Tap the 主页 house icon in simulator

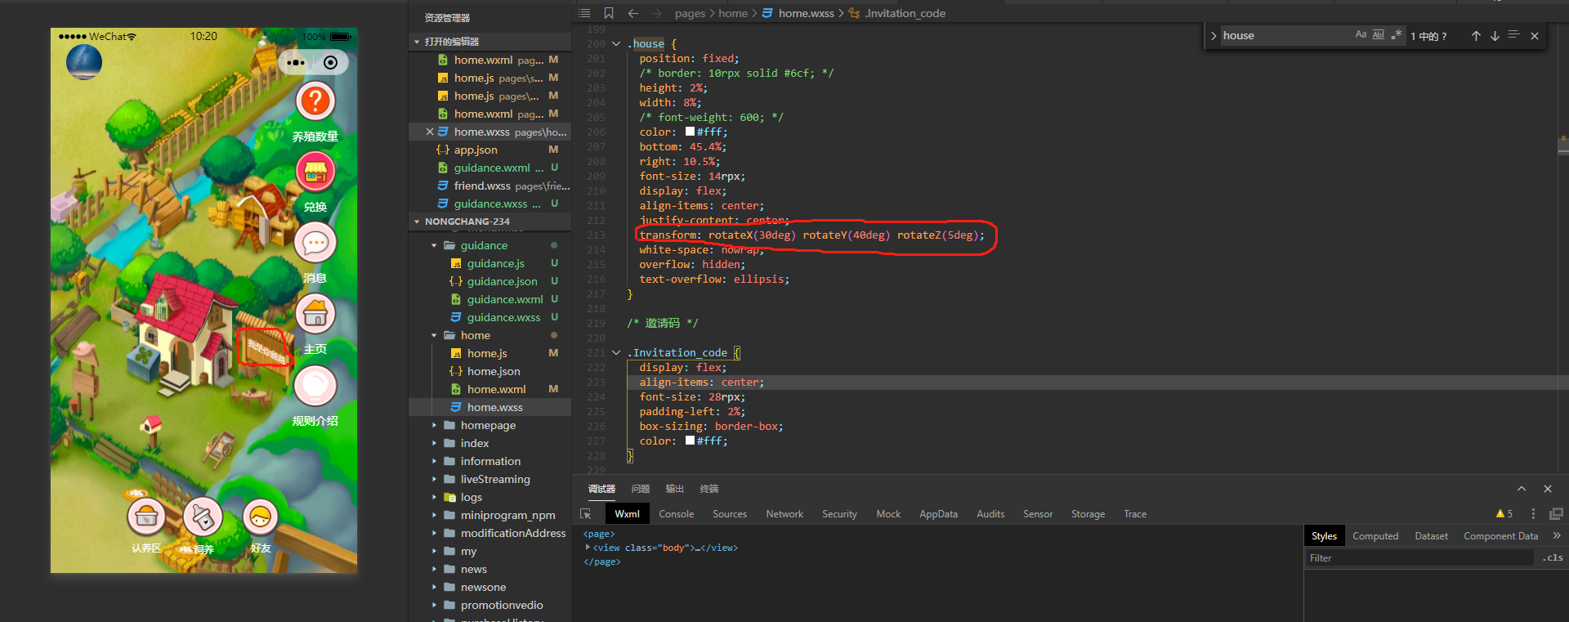point(315,314)
